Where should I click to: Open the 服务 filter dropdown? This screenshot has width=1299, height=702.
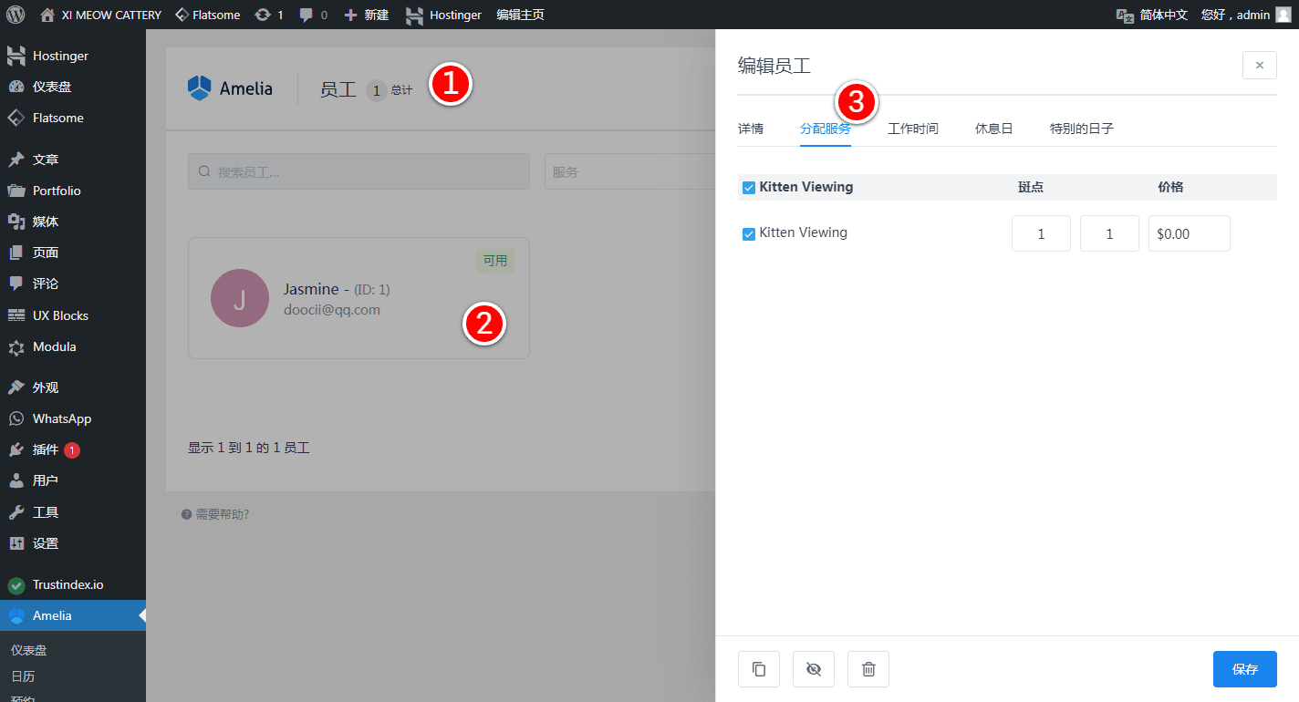coord(629,171)
